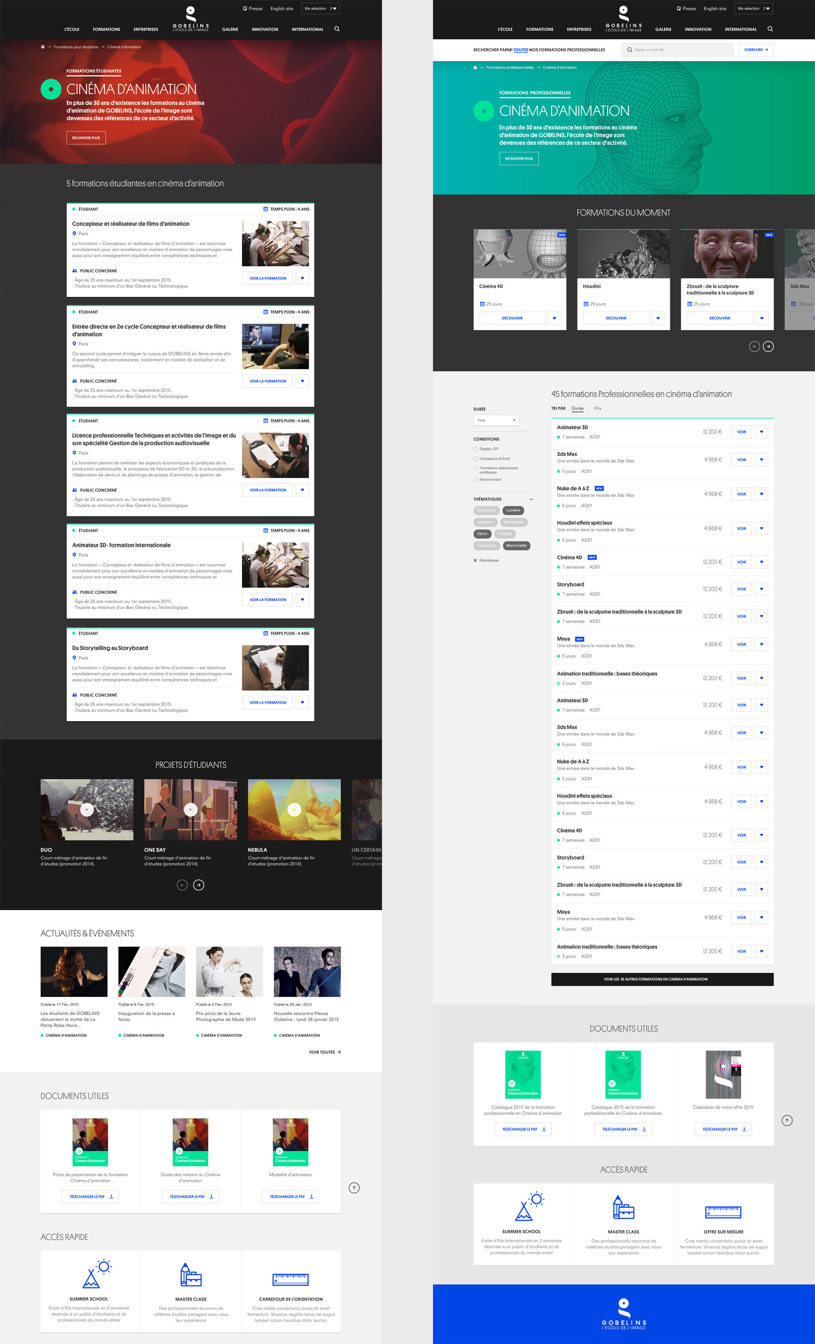The height and width of the screenshot is (1344, 815).
Task: Enable the Éligible CPF checkbox
Action: pos(476,449)
